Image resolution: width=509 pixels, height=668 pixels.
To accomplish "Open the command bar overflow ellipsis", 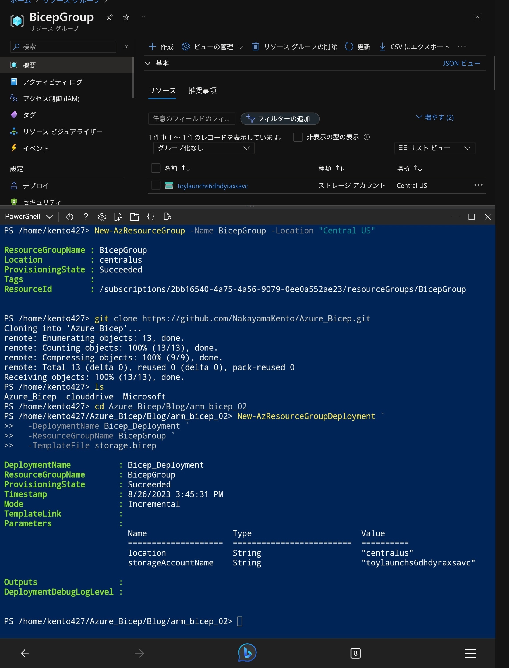I will coord(462,46).
